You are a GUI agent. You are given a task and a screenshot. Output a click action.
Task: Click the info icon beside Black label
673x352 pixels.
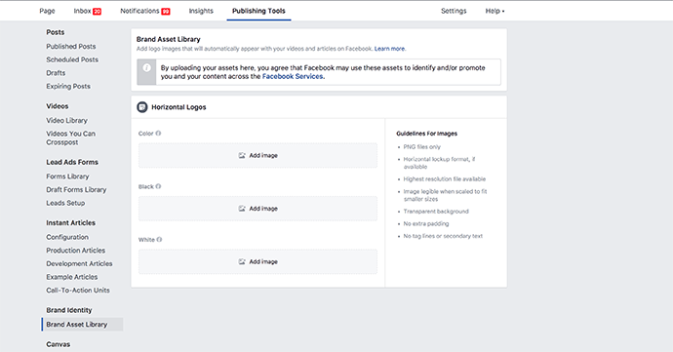pyautogui.click(x=158, y=187)
